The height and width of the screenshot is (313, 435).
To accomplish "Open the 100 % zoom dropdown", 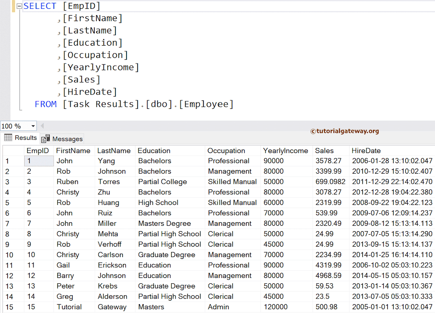I will [x=33, y=126].
